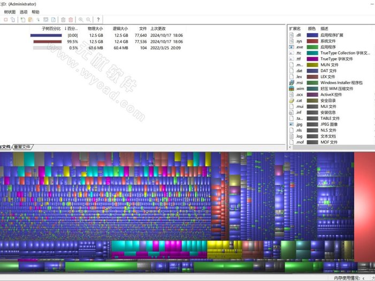Click the .ttc font file icon

pos(292,53)
